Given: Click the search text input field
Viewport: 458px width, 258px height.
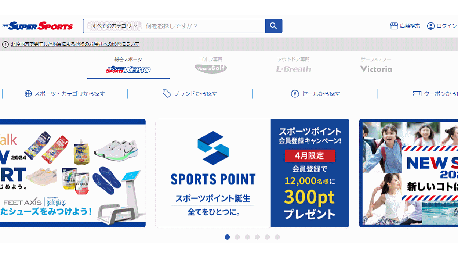Looking at the screenshot, I should pos(204,26).
